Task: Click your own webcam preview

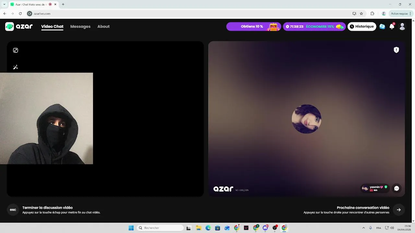Action: click(46, 118)
